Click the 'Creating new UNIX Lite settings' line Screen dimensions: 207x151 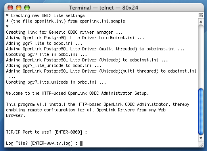(x=45, y=15)
